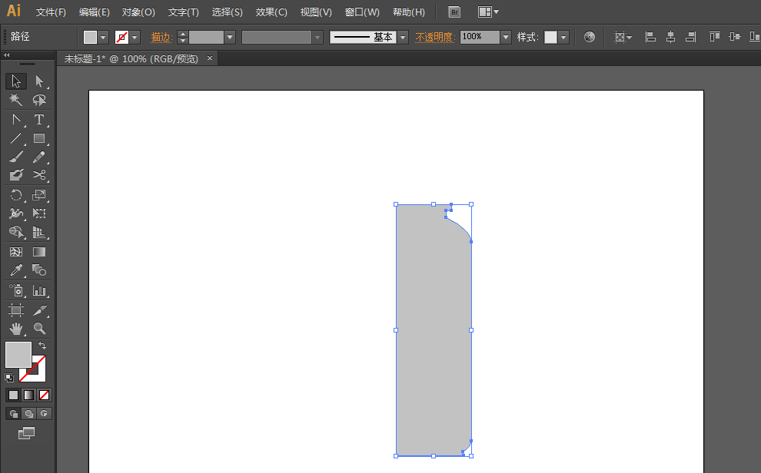Select the Eyedropper tool
This screenshot has height=473, width=761.
(x=16, y=270)
